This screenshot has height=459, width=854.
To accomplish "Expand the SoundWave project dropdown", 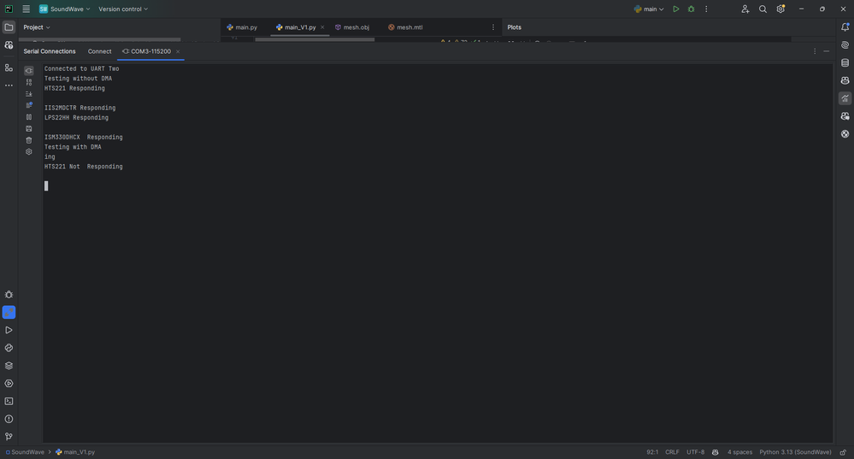I will (x=65, y=9).
